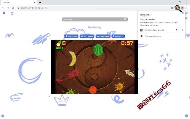The height and width of the screenshot is (119, 190).
Task: Click the gear icon beside Manage extensions
Action: point(142,36)
